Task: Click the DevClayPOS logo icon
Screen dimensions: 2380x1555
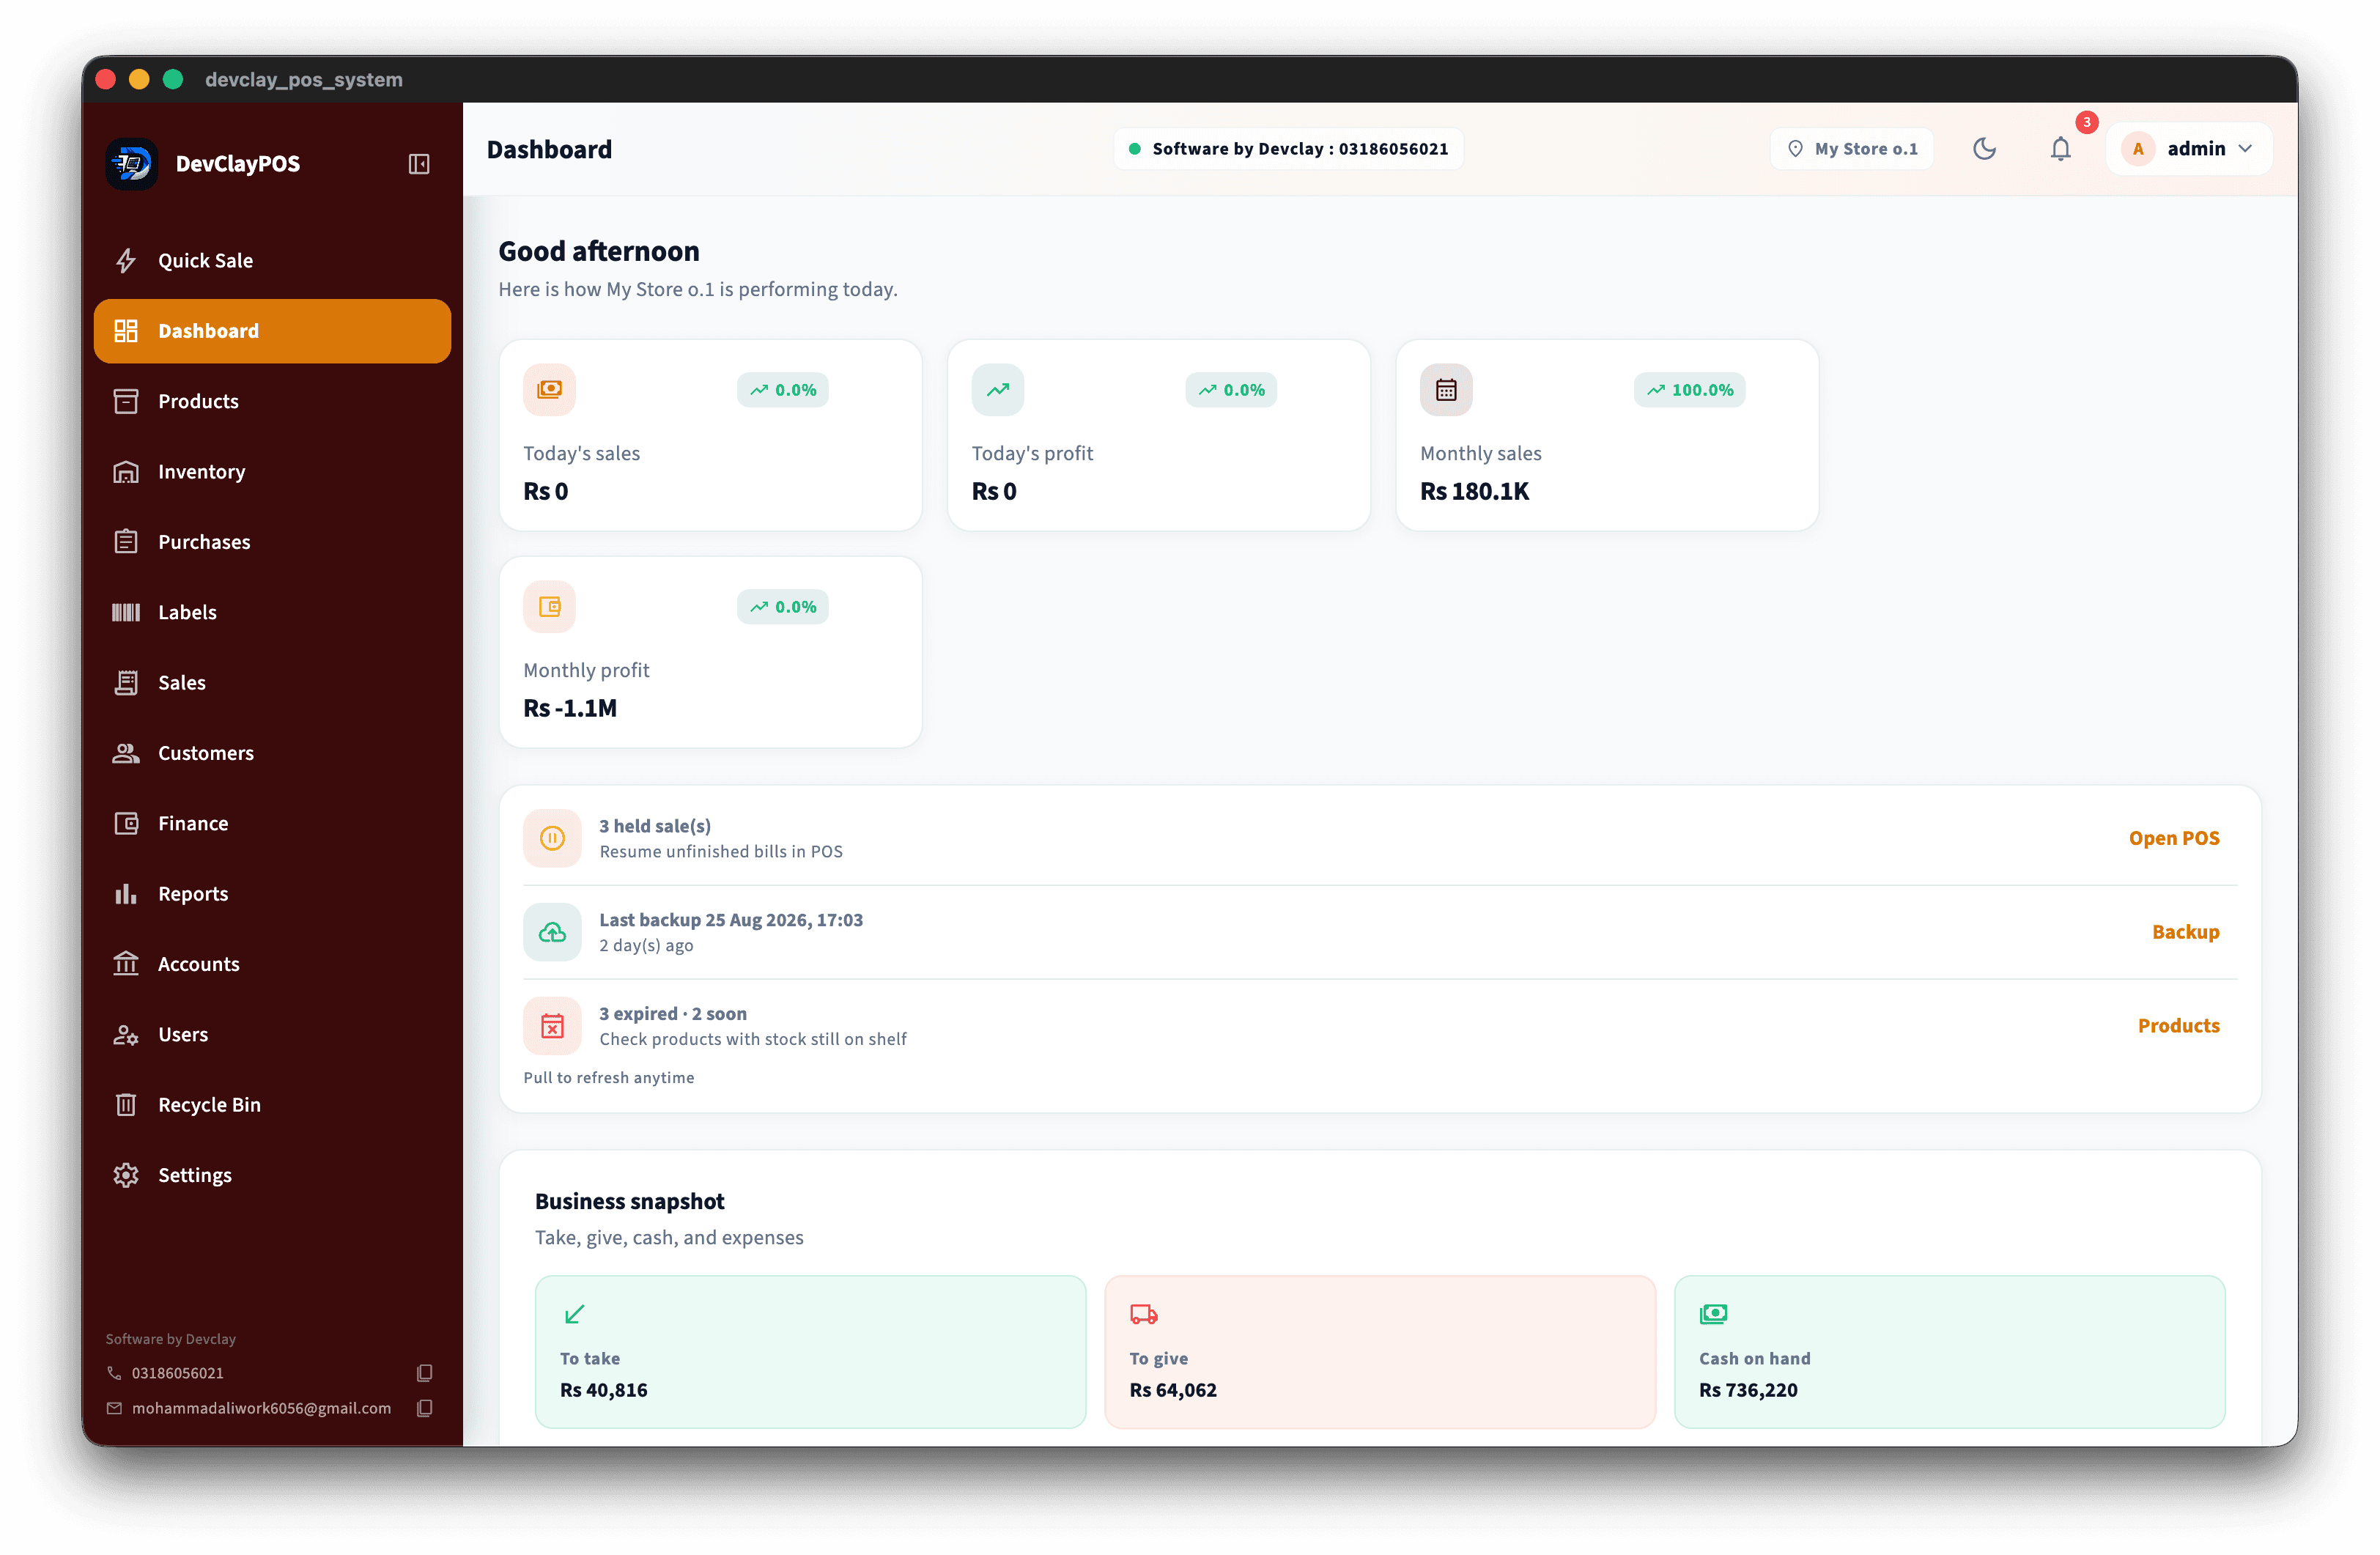Action: pos(132,164)
